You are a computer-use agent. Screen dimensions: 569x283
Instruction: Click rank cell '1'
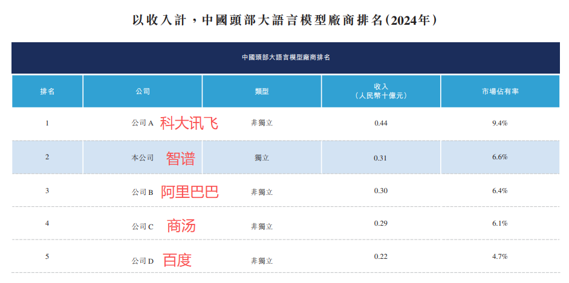(x=47, y=123)
